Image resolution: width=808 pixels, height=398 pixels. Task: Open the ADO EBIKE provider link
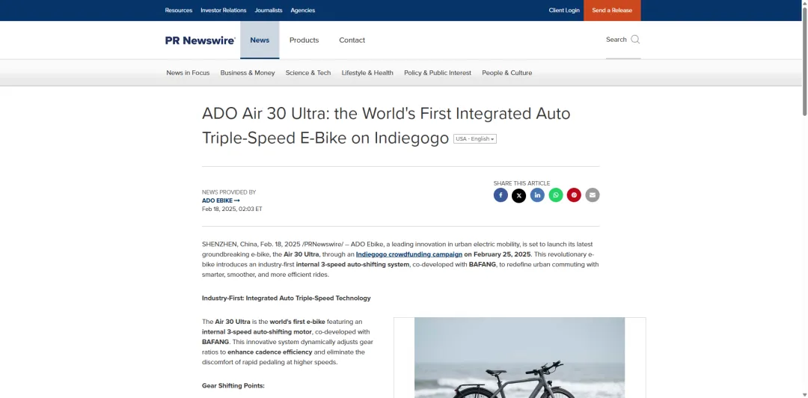pyautogui.click(x=221, y=200)
